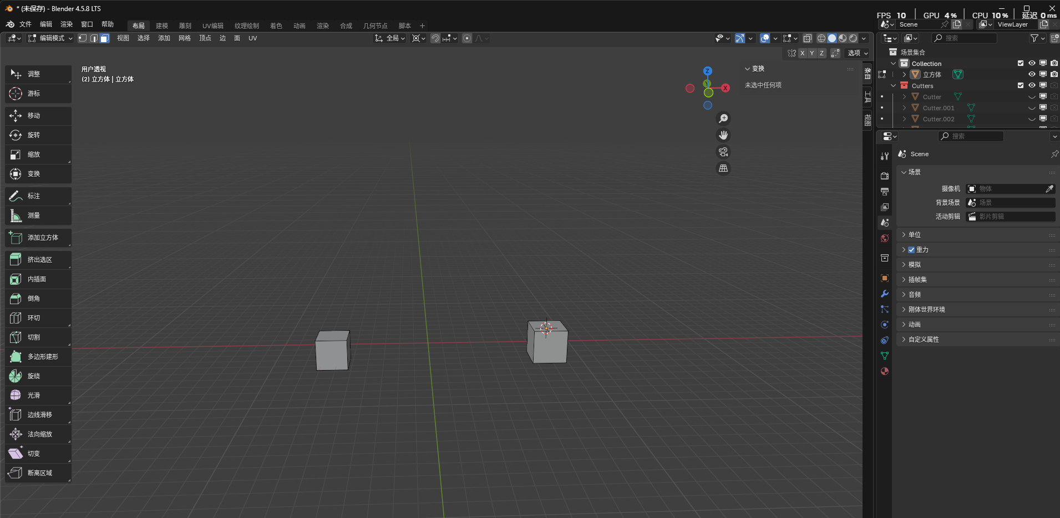Select the 断离区域 (Rip Region) tool
This screenshot has width=1060, height=518.
click(x=38, y=473)
